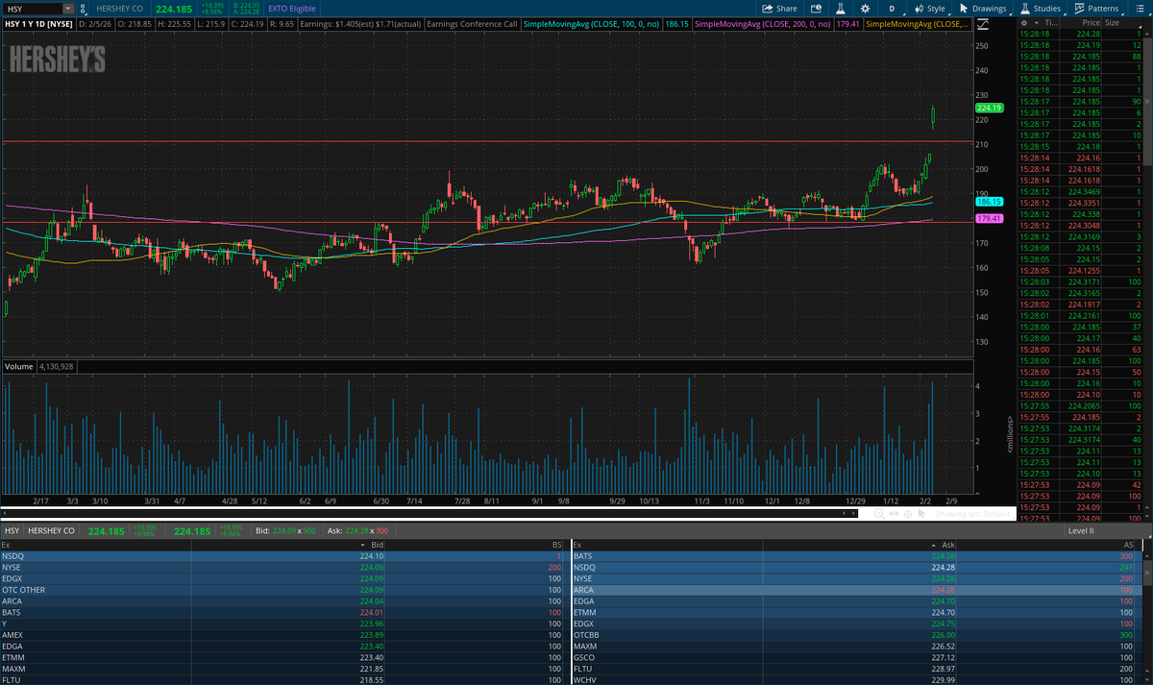Select the WCHV ask row 229.99
1153x685 pixels.
coord(855,679)
